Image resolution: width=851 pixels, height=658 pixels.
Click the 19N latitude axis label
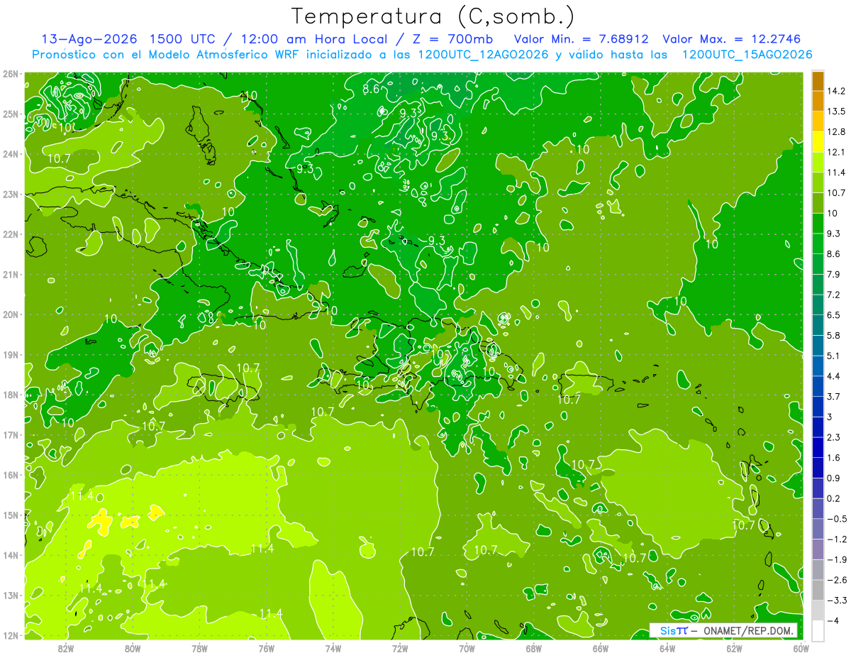(x=10, y=354)
